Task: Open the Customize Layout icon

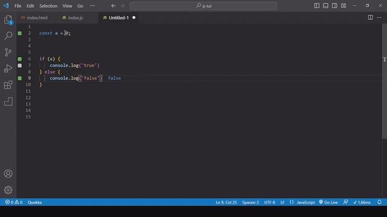Action: 343,5
